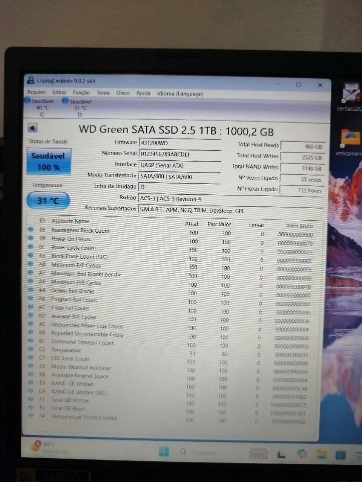This screenshot has width=362, height=482.
Task: Click the Interface field UASP (Serial ATA)
Action: tap(179, 165)
